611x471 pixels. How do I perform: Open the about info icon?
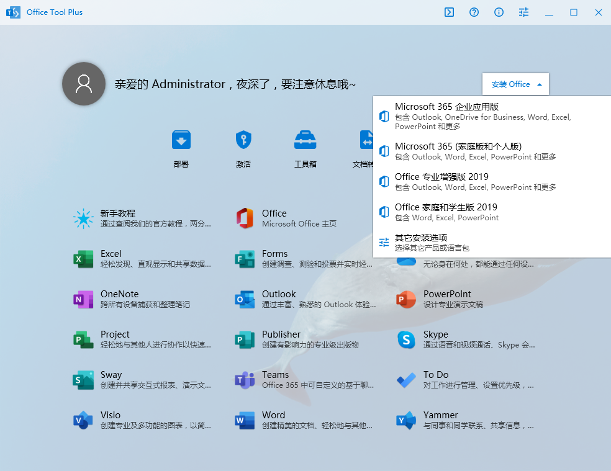499,12
